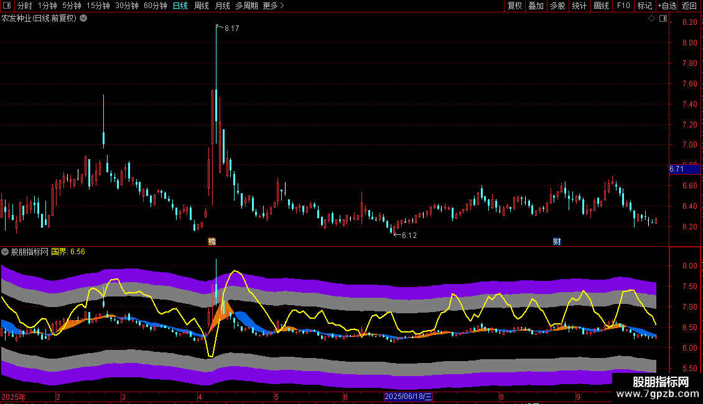Toggle the right-side panel icon
The height and width of the screenshot is (404, 703).
(x=663, y=19)
